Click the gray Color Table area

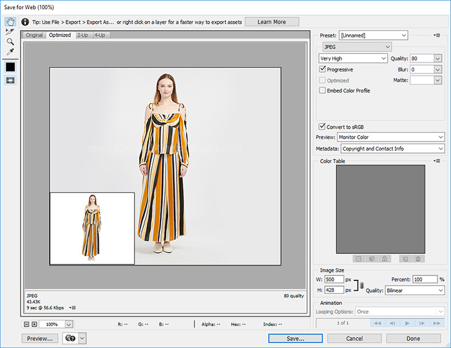381,209
